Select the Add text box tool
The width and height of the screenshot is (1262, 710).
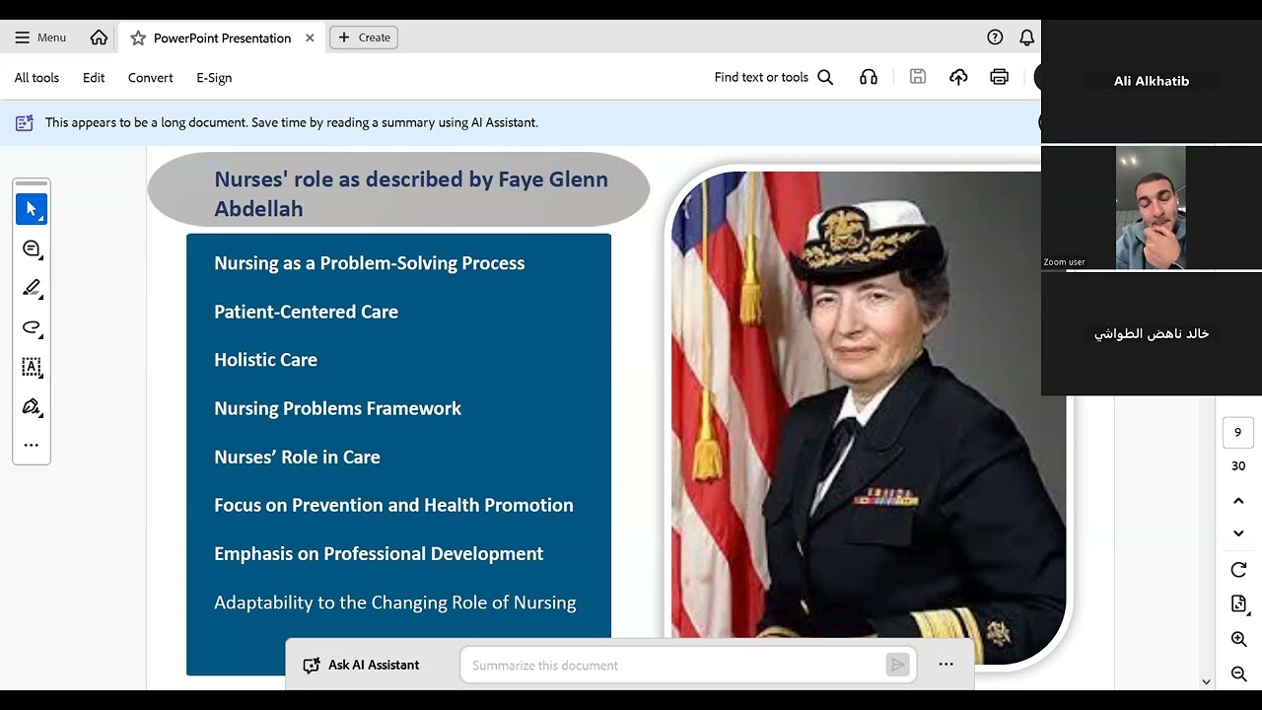pos(32,367)
